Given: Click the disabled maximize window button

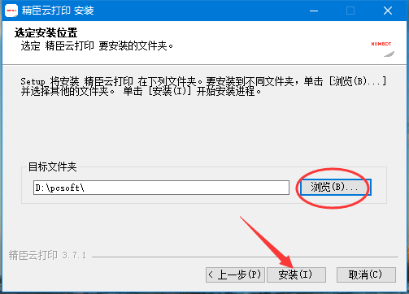Looking at the screenshot, I should (350, 11).
